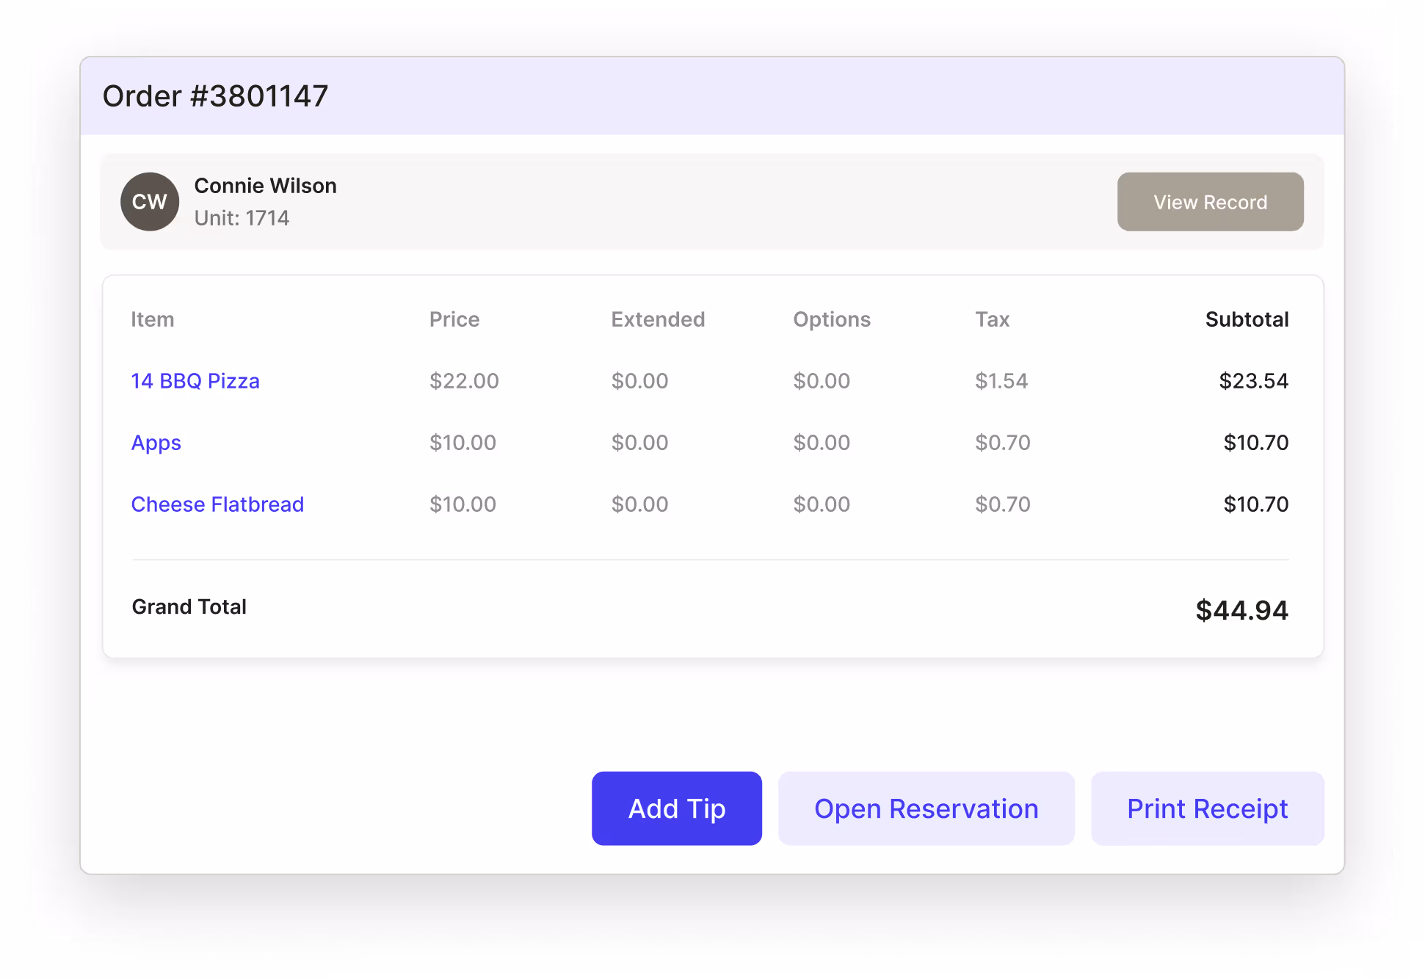Click the CW avatar icon
Screen dimensions: 1425x978
[x=149, y=202]
